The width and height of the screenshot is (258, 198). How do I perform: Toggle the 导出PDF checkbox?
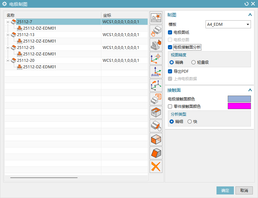click(x=170, y=71)
